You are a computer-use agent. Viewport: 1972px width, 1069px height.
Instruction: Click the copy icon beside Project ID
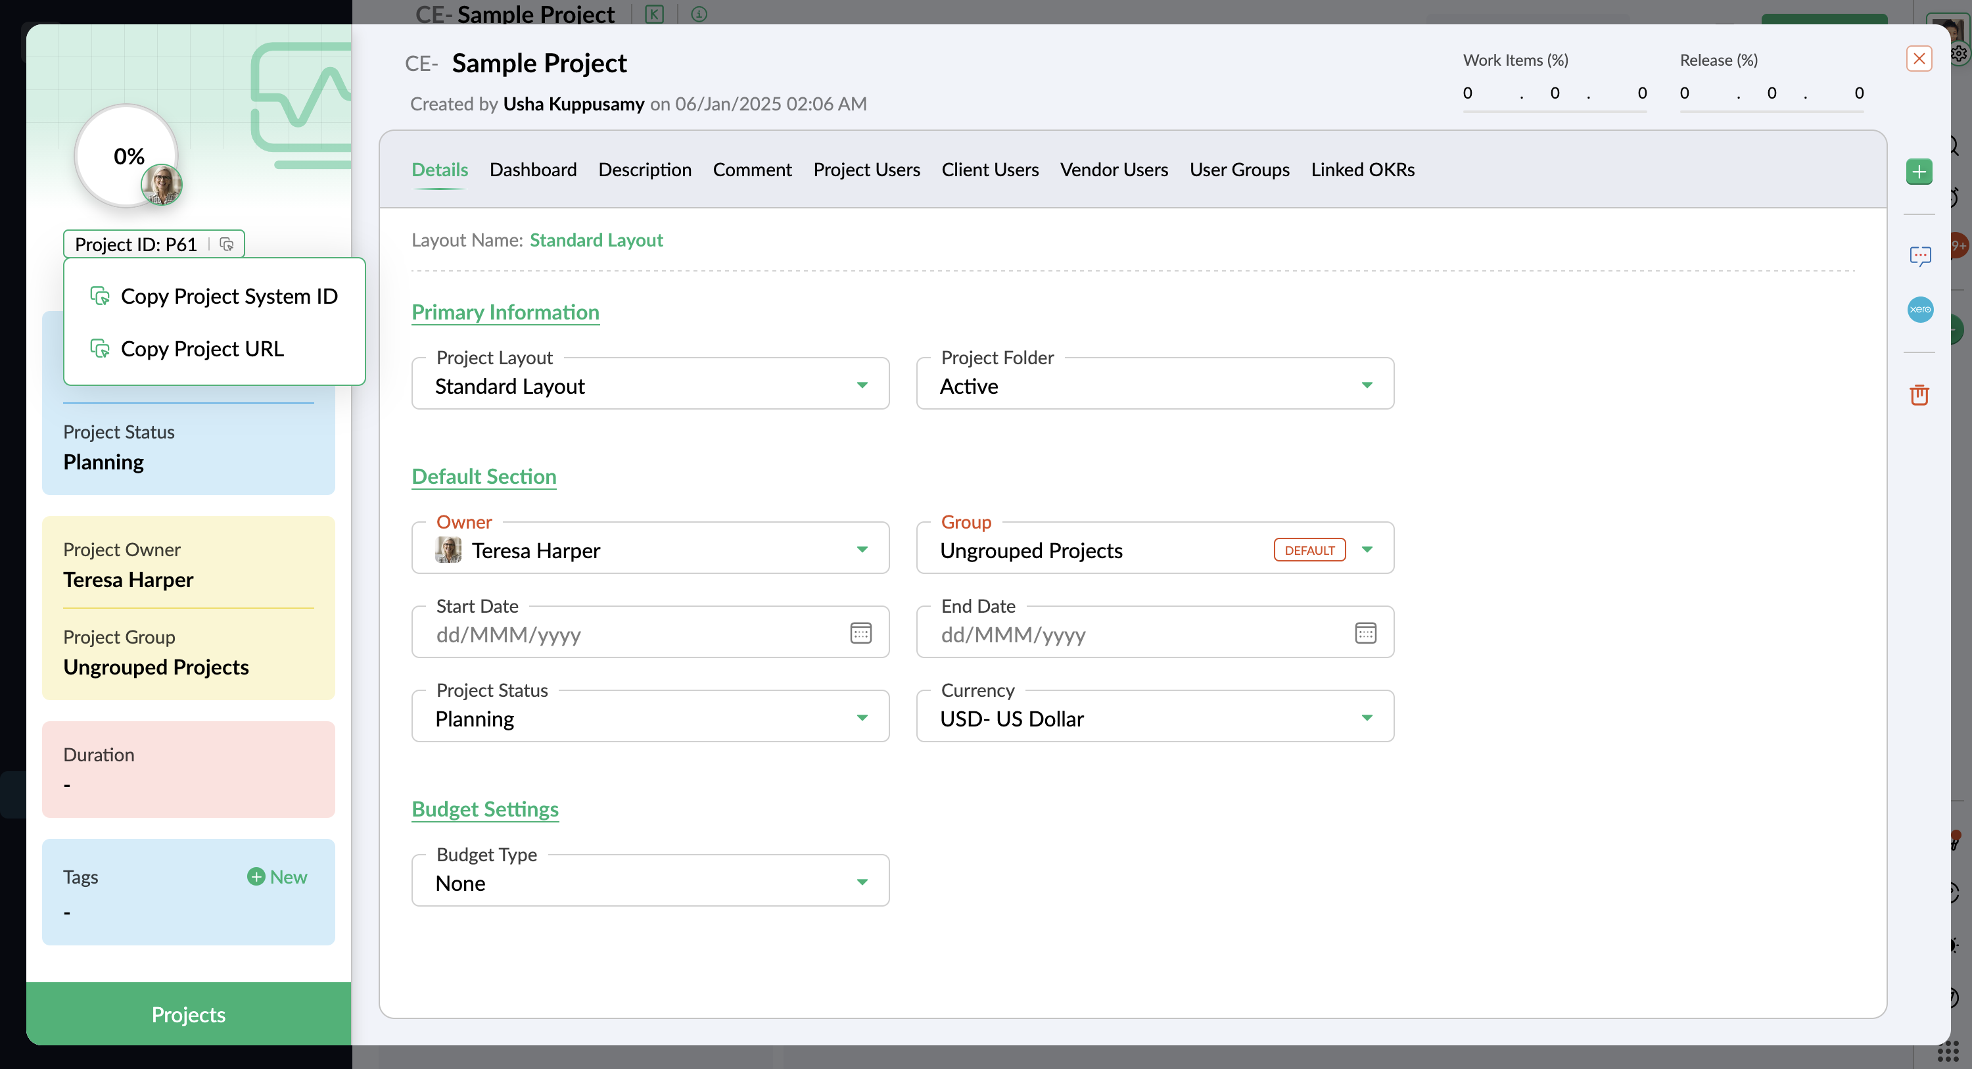[x=227, y=245]
